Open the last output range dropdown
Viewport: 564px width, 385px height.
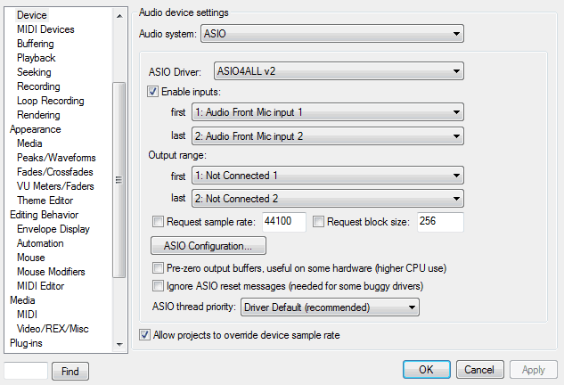(x=327, y=199)
